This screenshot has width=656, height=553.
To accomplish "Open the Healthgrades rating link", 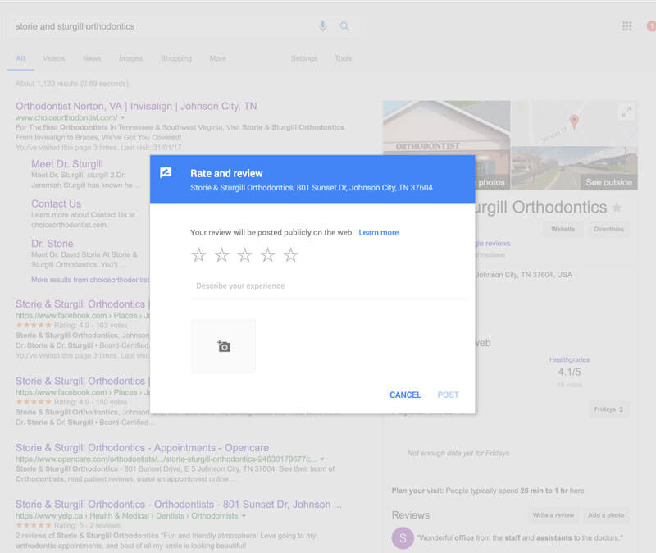I will click(569, 359).
